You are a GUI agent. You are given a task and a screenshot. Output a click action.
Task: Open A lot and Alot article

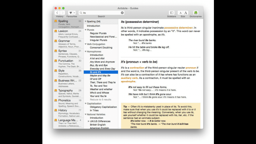pos(97,58)
